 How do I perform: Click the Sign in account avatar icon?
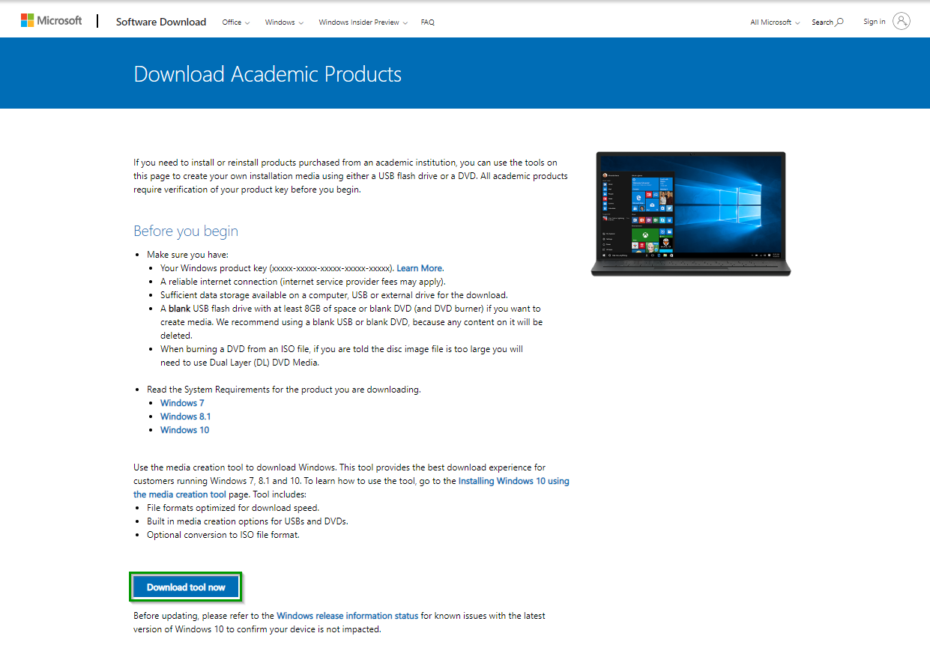[902, 22]
